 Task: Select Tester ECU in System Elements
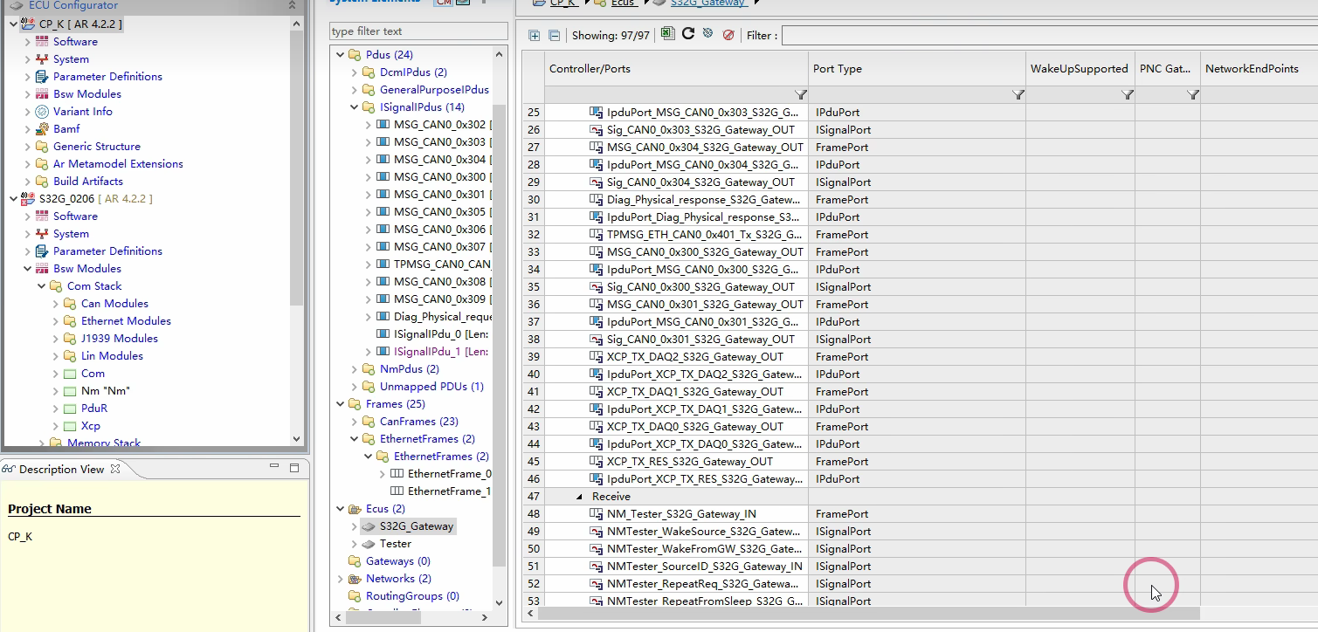point(395,544)
